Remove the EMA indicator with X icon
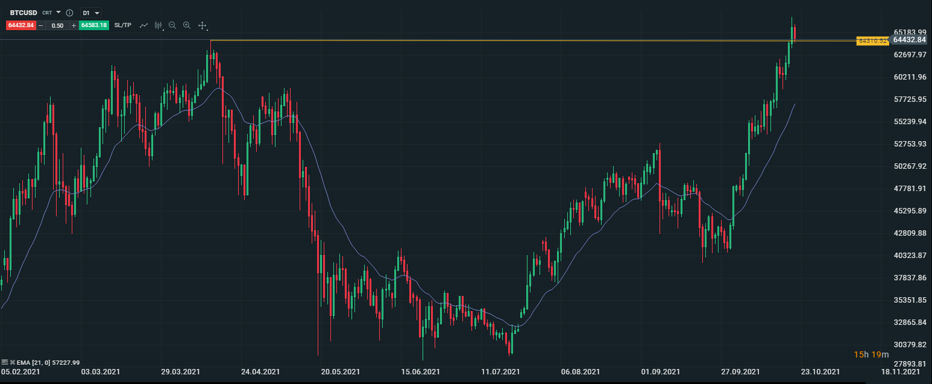The height and width of the screenshot is (384, 932). [12, 362]
